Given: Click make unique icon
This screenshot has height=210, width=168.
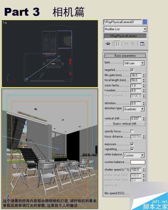Looking at the screenshot, I should tap(127, 44).
